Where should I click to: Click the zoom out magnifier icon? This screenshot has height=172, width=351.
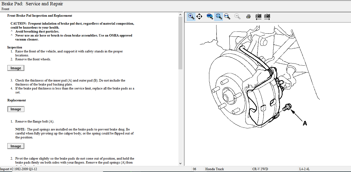click(238, 16)
